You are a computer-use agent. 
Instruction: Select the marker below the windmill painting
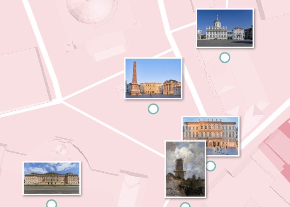click(x=185, y=205)
